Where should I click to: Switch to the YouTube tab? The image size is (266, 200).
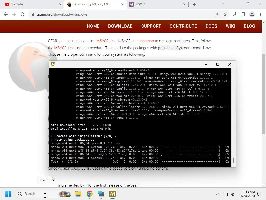tap(32, 4)
